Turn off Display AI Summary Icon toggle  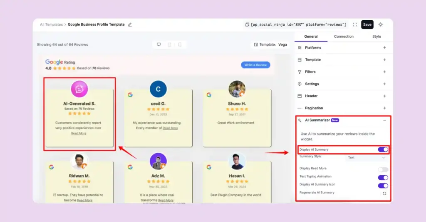(x=383, y=186)
